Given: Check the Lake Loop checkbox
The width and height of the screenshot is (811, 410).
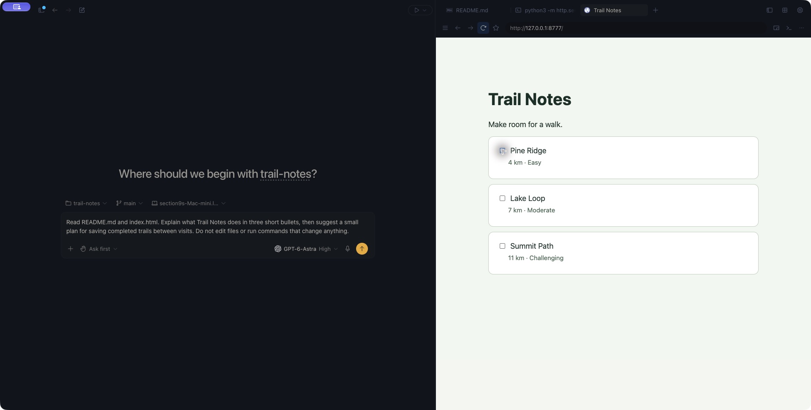Looking at the screenshot, I should click(x=502, y=198).
